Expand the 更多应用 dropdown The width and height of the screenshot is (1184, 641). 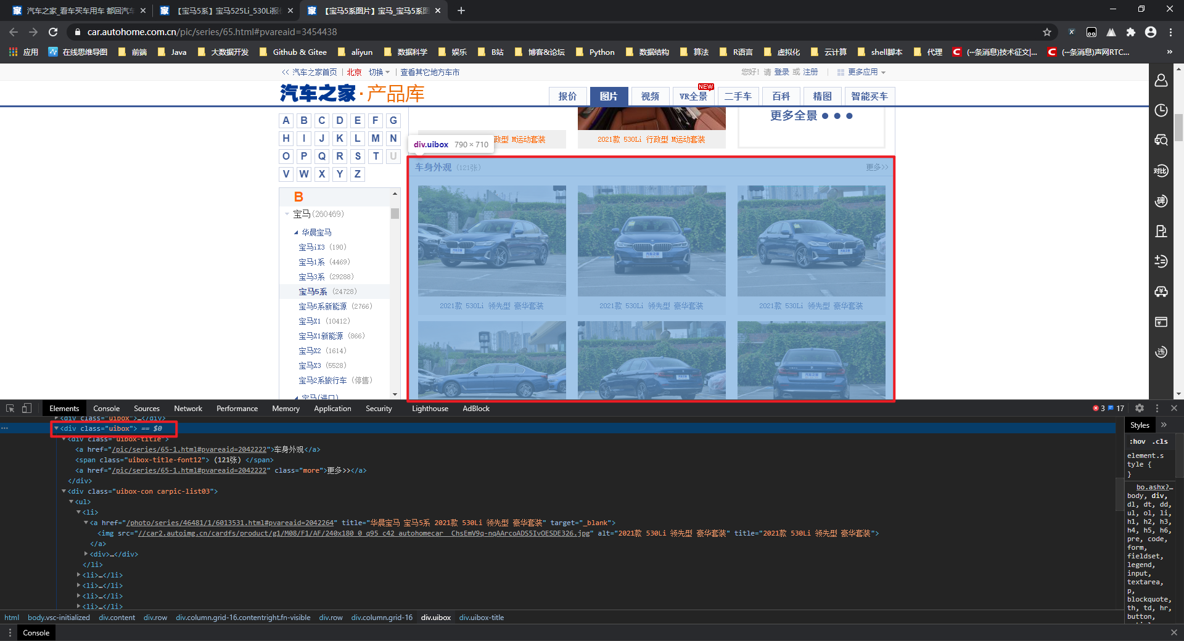pyautogui.click(x=861, y=72)
